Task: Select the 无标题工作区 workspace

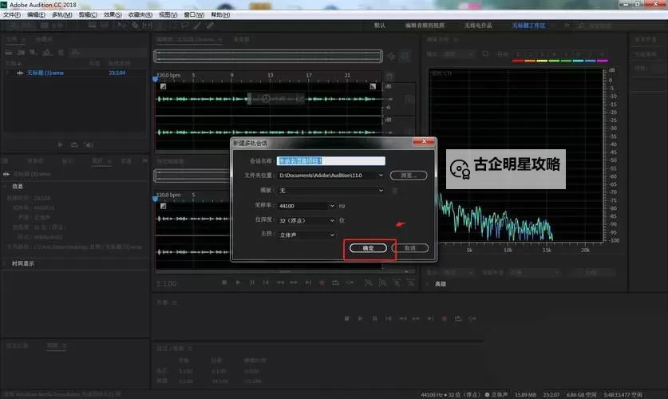Action: tap(528, 26)
